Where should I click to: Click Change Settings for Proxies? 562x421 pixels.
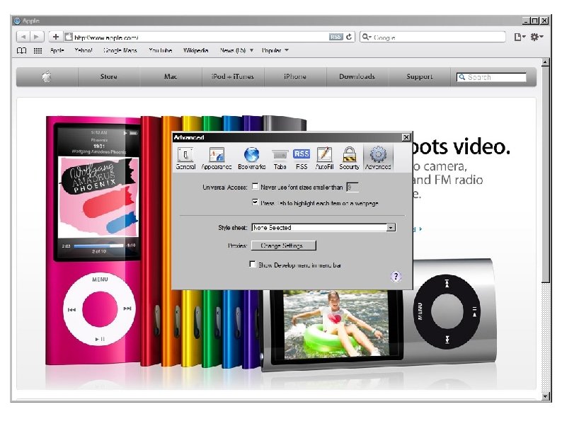[284, 246]
